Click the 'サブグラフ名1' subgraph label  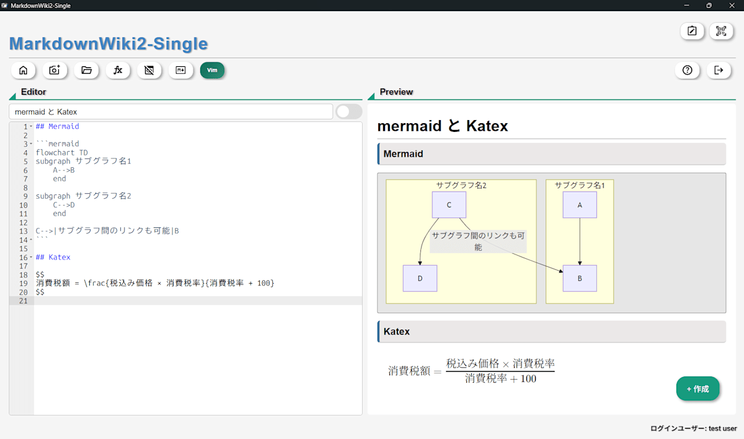tap(580, 185)
